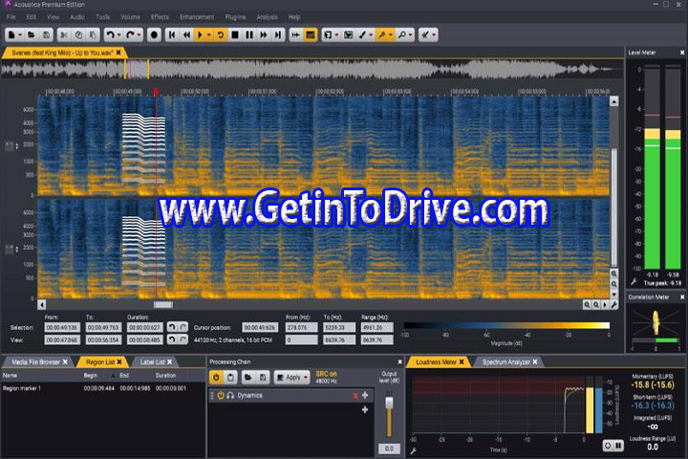Image resolution: width=688 pixels, height=459 pixels.
Task: Toggle loop playback mode
Action: pos(221,34)
